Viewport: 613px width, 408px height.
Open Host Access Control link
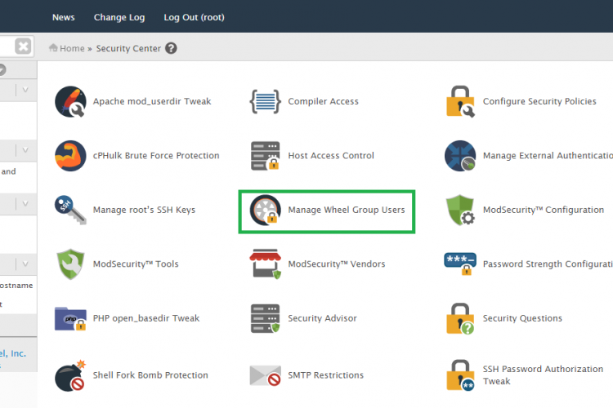(x=331, y=156)
